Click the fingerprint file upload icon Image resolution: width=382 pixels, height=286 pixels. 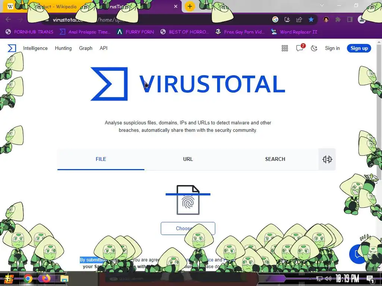point(188,200)
